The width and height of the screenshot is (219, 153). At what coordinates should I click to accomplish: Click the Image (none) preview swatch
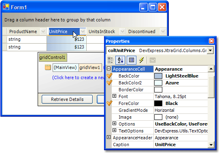click(158, 117)
